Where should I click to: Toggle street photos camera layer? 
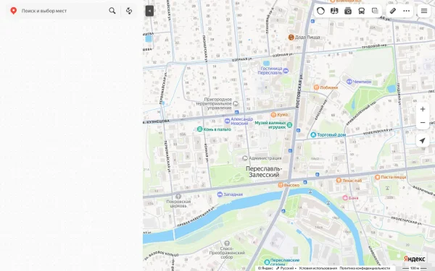point(348,11)
